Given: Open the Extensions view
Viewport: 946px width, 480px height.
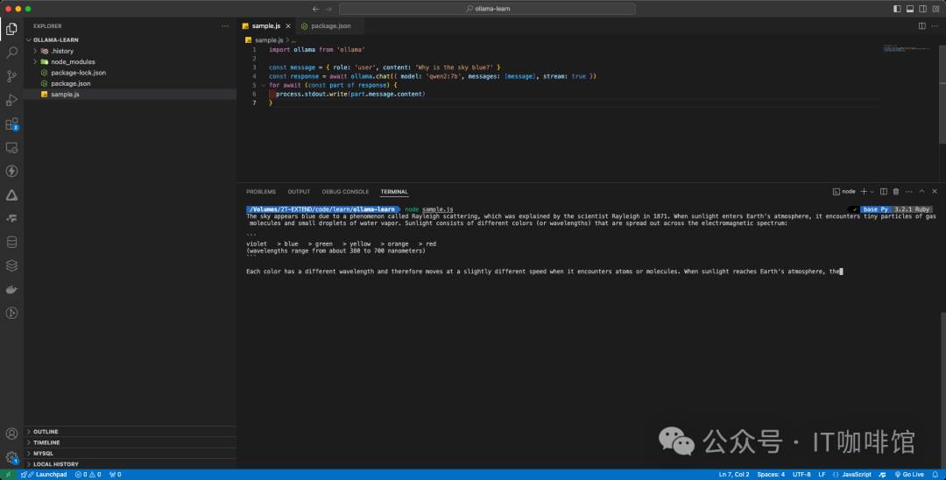Looking at the screenshot, I should (x=11, y=124).
